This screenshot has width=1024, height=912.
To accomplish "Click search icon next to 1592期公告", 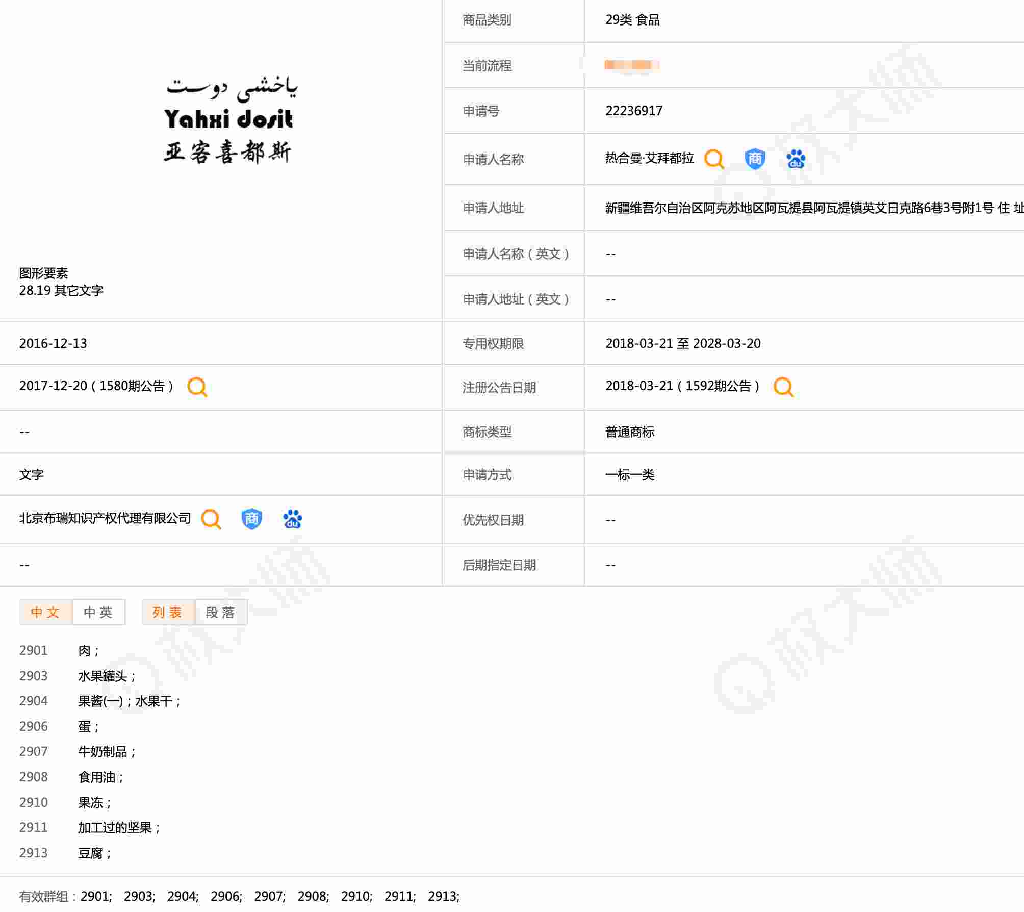I will coord(783,387).
